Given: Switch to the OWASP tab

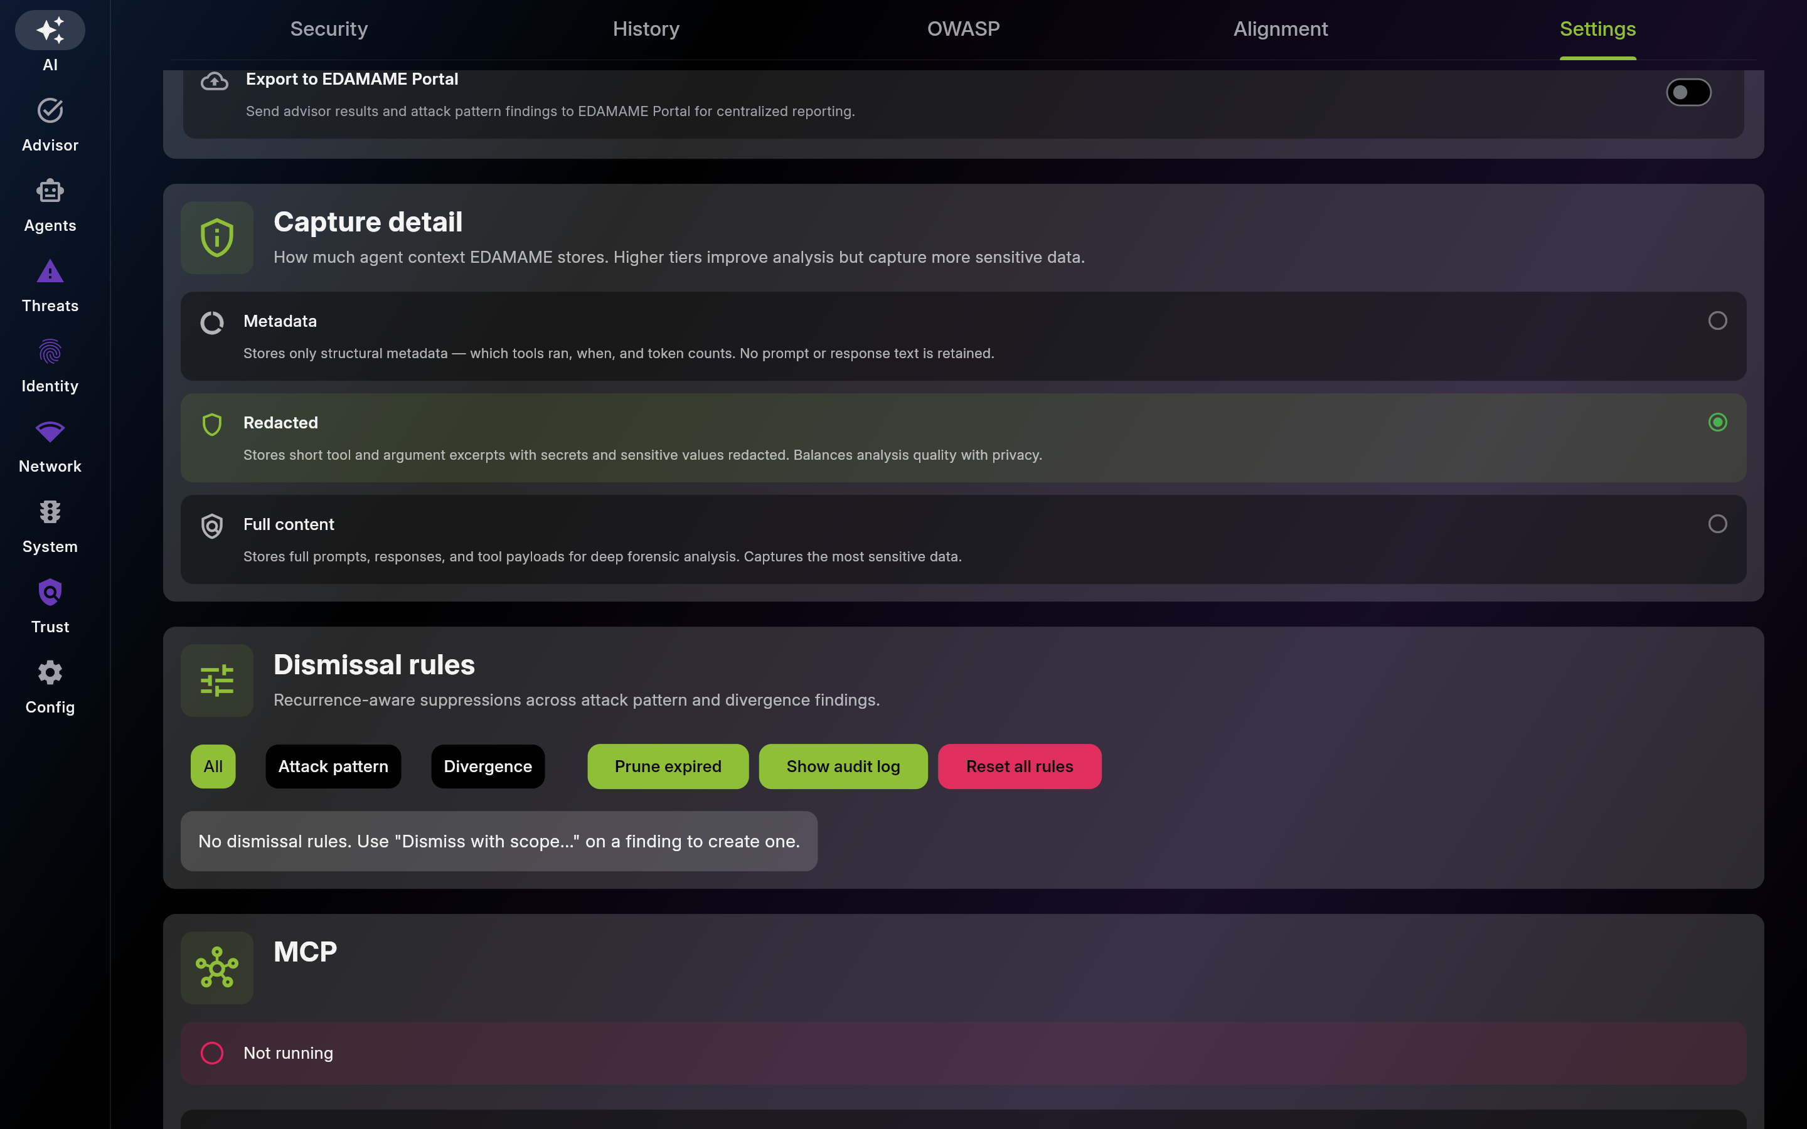Looking at the screenshot, I should (x=963, y=29).
